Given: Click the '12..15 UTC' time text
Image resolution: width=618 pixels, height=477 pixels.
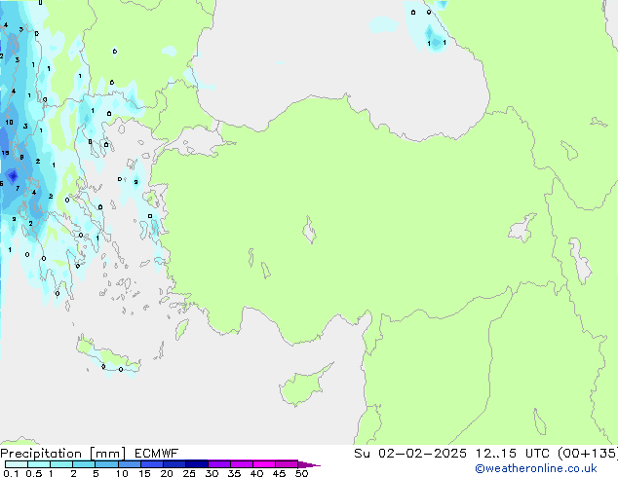Looking at the screenshot, I should (512, 454).
